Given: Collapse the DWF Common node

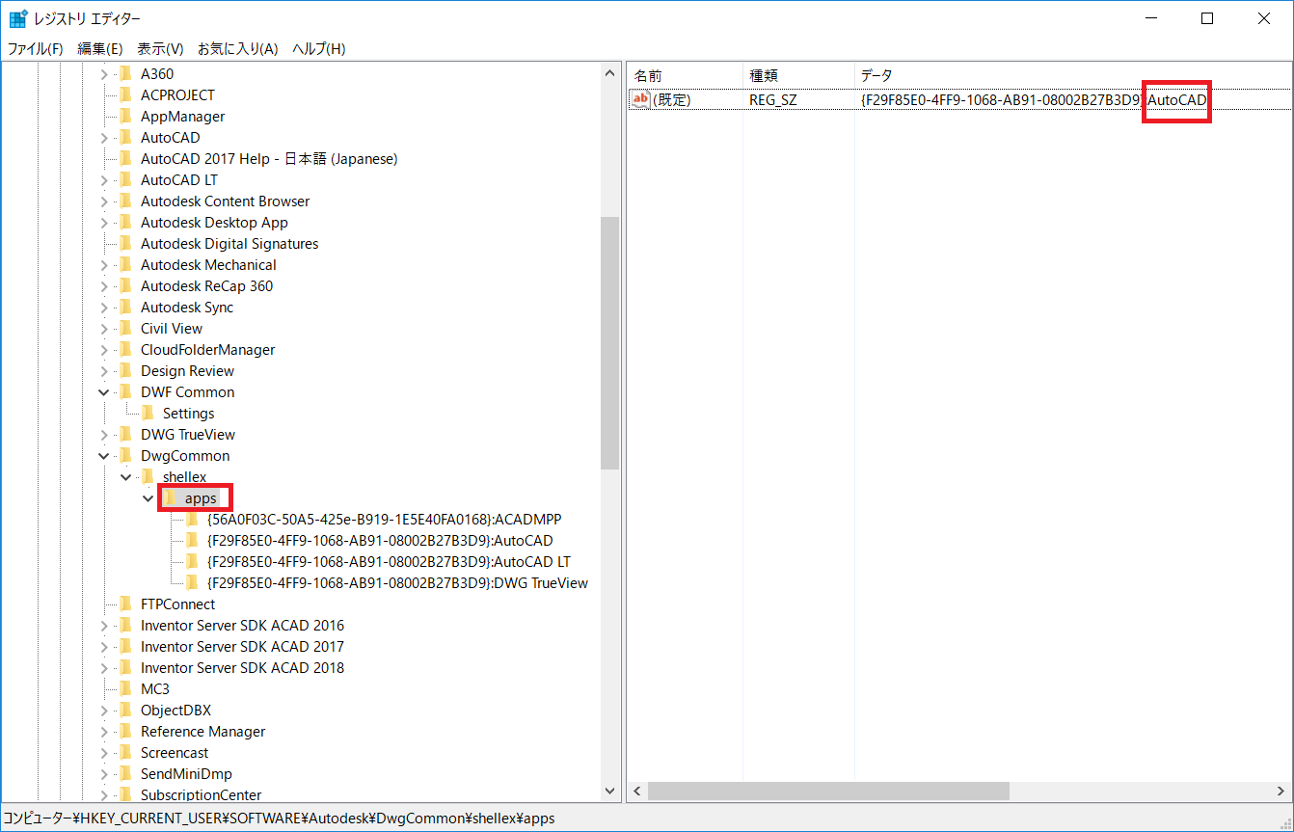Looking at the screenshot, I should (104, 391).
